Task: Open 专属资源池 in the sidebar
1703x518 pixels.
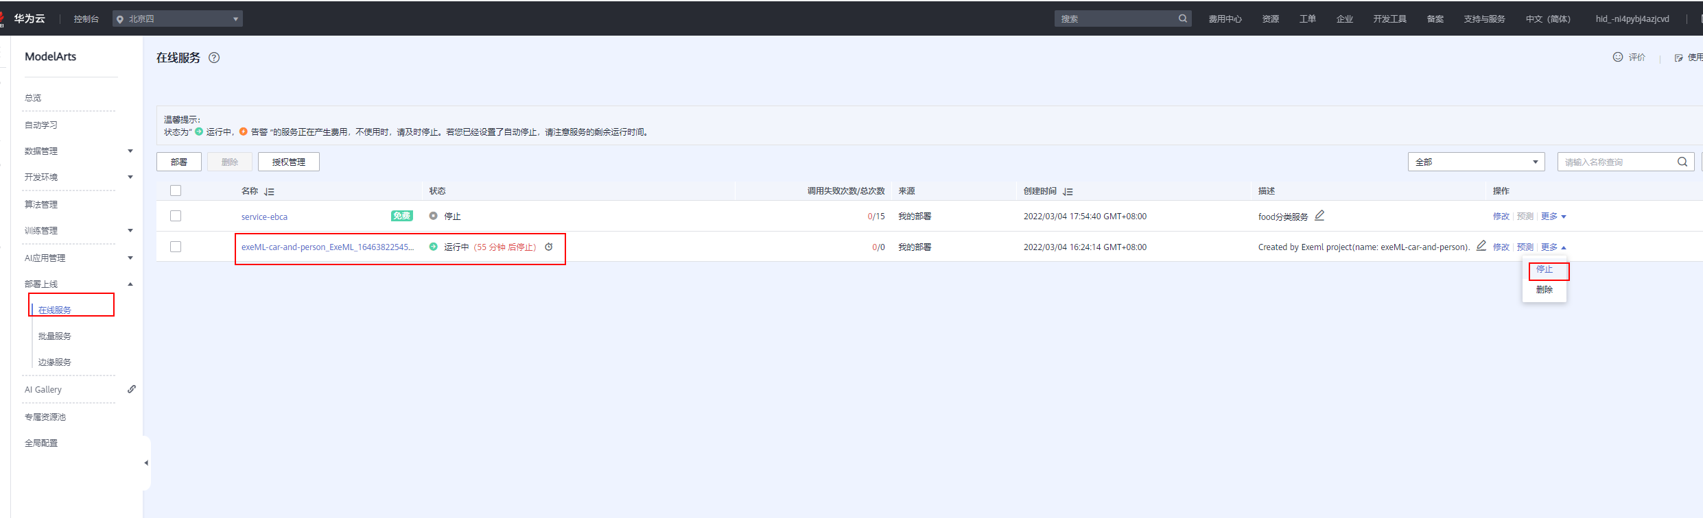Action: click(x=45, y=417)
